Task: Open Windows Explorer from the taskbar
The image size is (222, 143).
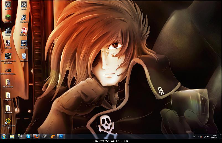Action: (x=12, y=136)
